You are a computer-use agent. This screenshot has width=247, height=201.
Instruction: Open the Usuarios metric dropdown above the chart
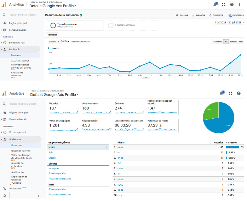tap(53, 41)
